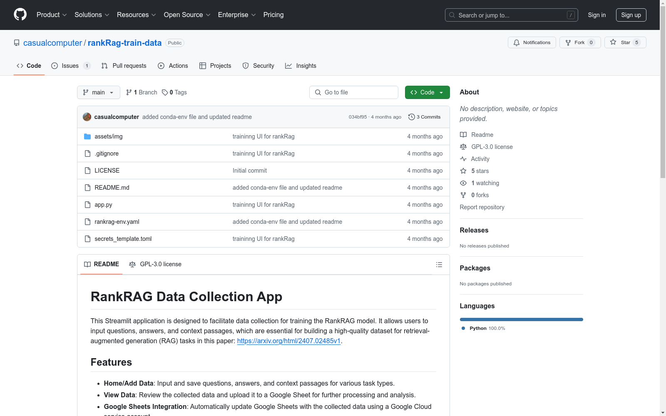Click the Go to file search field
Viewport: 666px width, 416px height.
point(354,92)
